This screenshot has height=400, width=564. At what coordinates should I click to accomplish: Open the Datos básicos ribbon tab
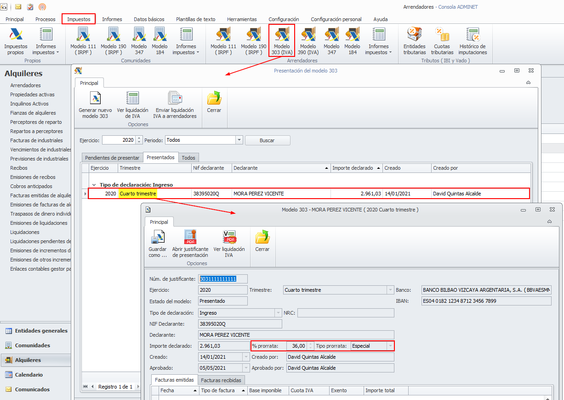[x=149, y=19]
